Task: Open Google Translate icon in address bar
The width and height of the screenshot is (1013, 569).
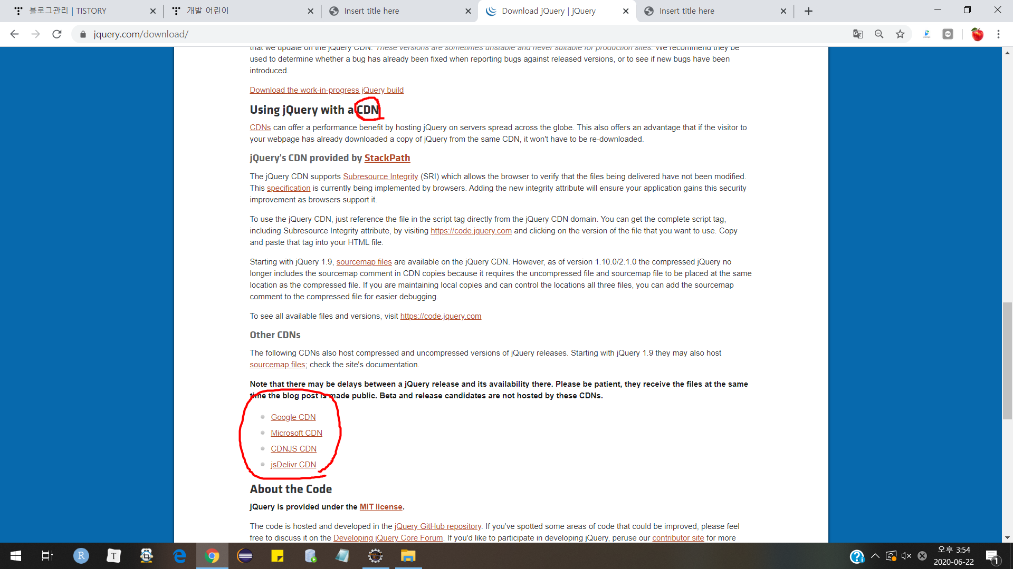Action: (858, 34)
